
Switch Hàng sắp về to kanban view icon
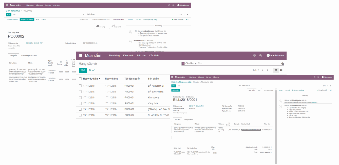coord(281,70)
